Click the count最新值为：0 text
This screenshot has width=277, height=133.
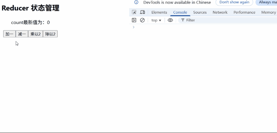(x=30, y=23)
